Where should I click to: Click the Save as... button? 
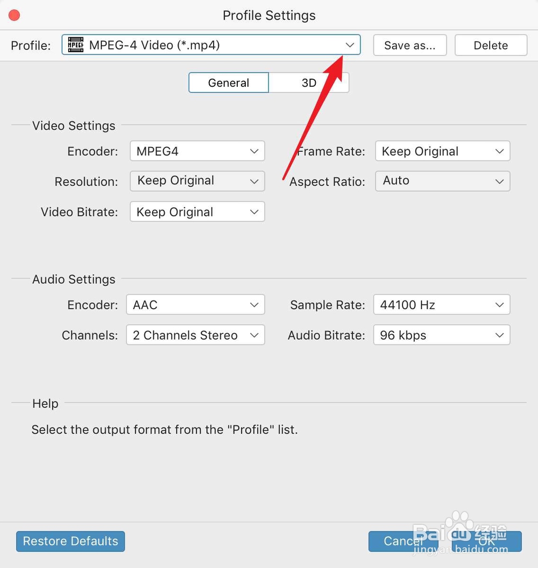(410, 45)
